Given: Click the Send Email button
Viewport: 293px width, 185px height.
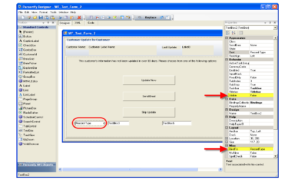Looking at the screenshot, I should [149, 96].
